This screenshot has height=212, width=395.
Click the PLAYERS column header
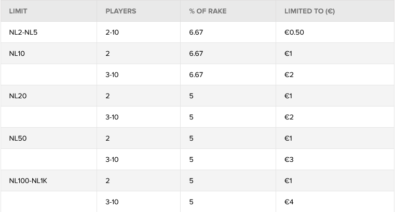click(120, 11)
